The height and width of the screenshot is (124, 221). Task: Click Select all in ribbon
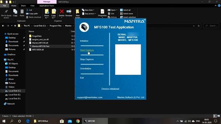125,10
